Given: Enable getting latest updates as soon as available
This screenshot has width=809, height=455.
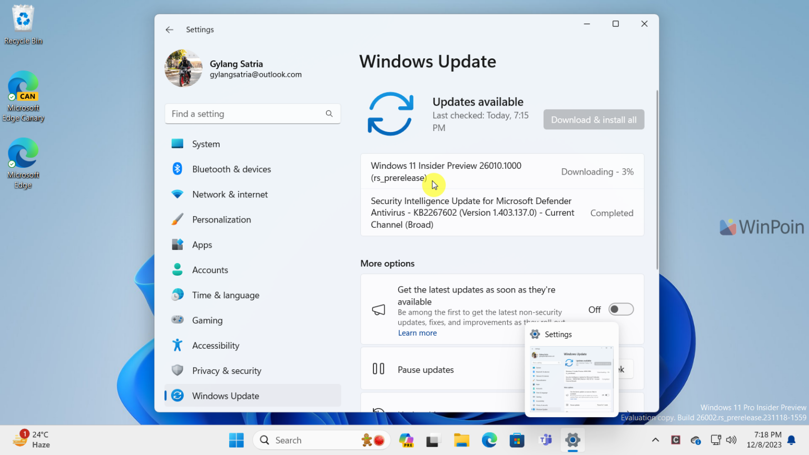Looking at the screenshot, I should click(620, 309).
